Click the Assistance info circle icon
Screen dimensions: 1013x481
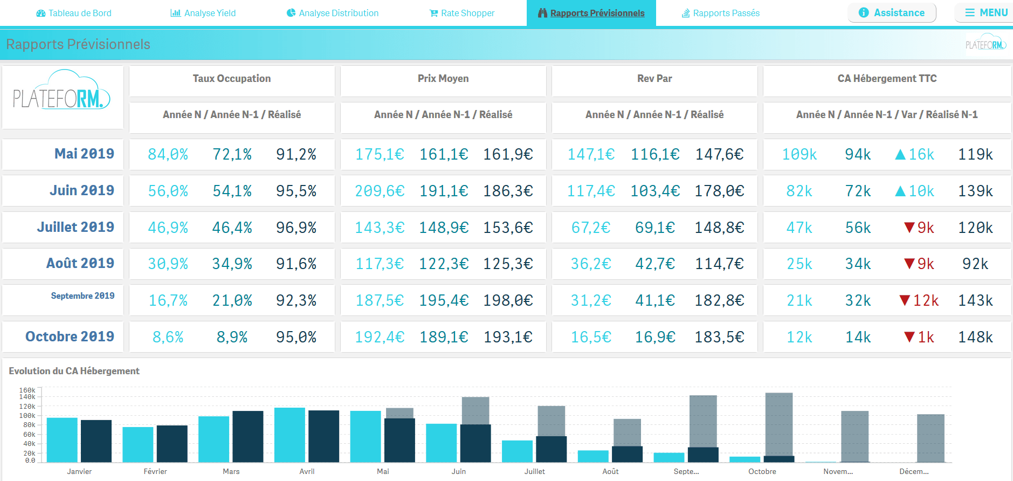tap(864, 12)
